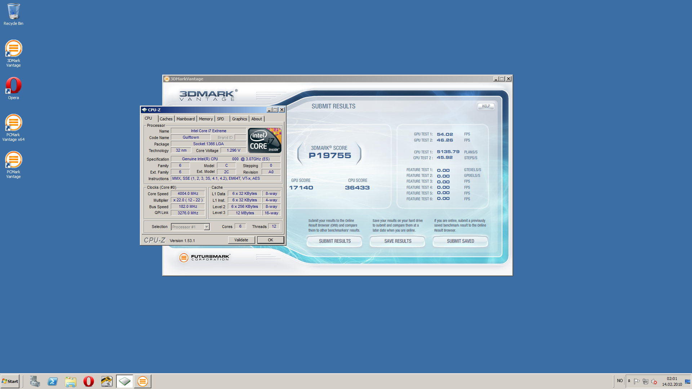
Task: Launch PowerShell from the taskbar
Action: point(53,381)
